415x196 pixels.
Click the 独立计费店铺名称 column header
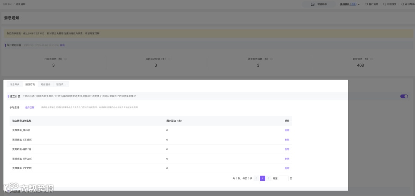coord(22,121)
